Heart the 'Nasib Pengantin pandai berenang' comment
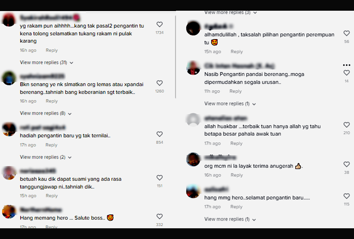Screen dimensions: 354x239 tap(346, 73)
